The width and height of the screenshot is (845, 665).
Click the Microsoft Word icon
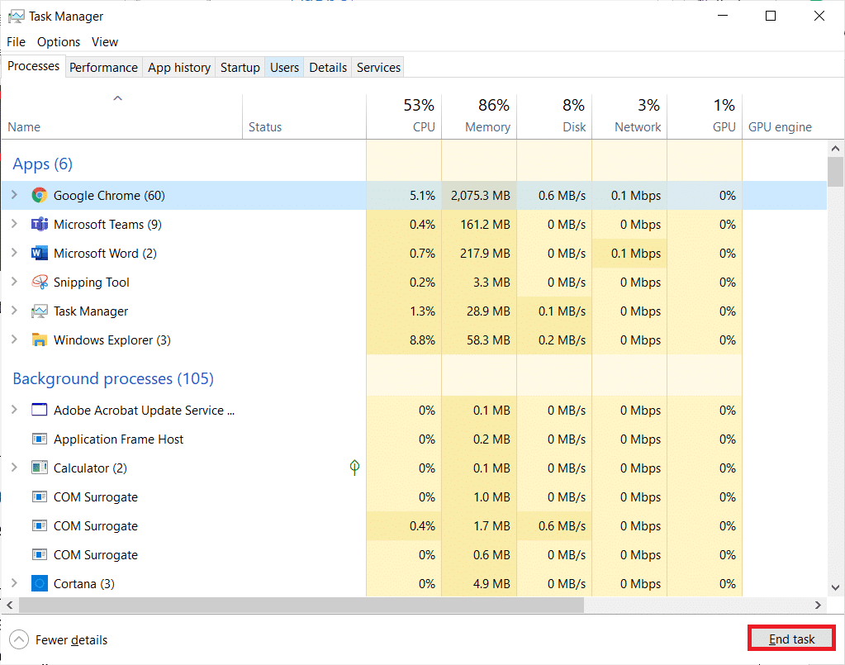click(x=40, y=254)
